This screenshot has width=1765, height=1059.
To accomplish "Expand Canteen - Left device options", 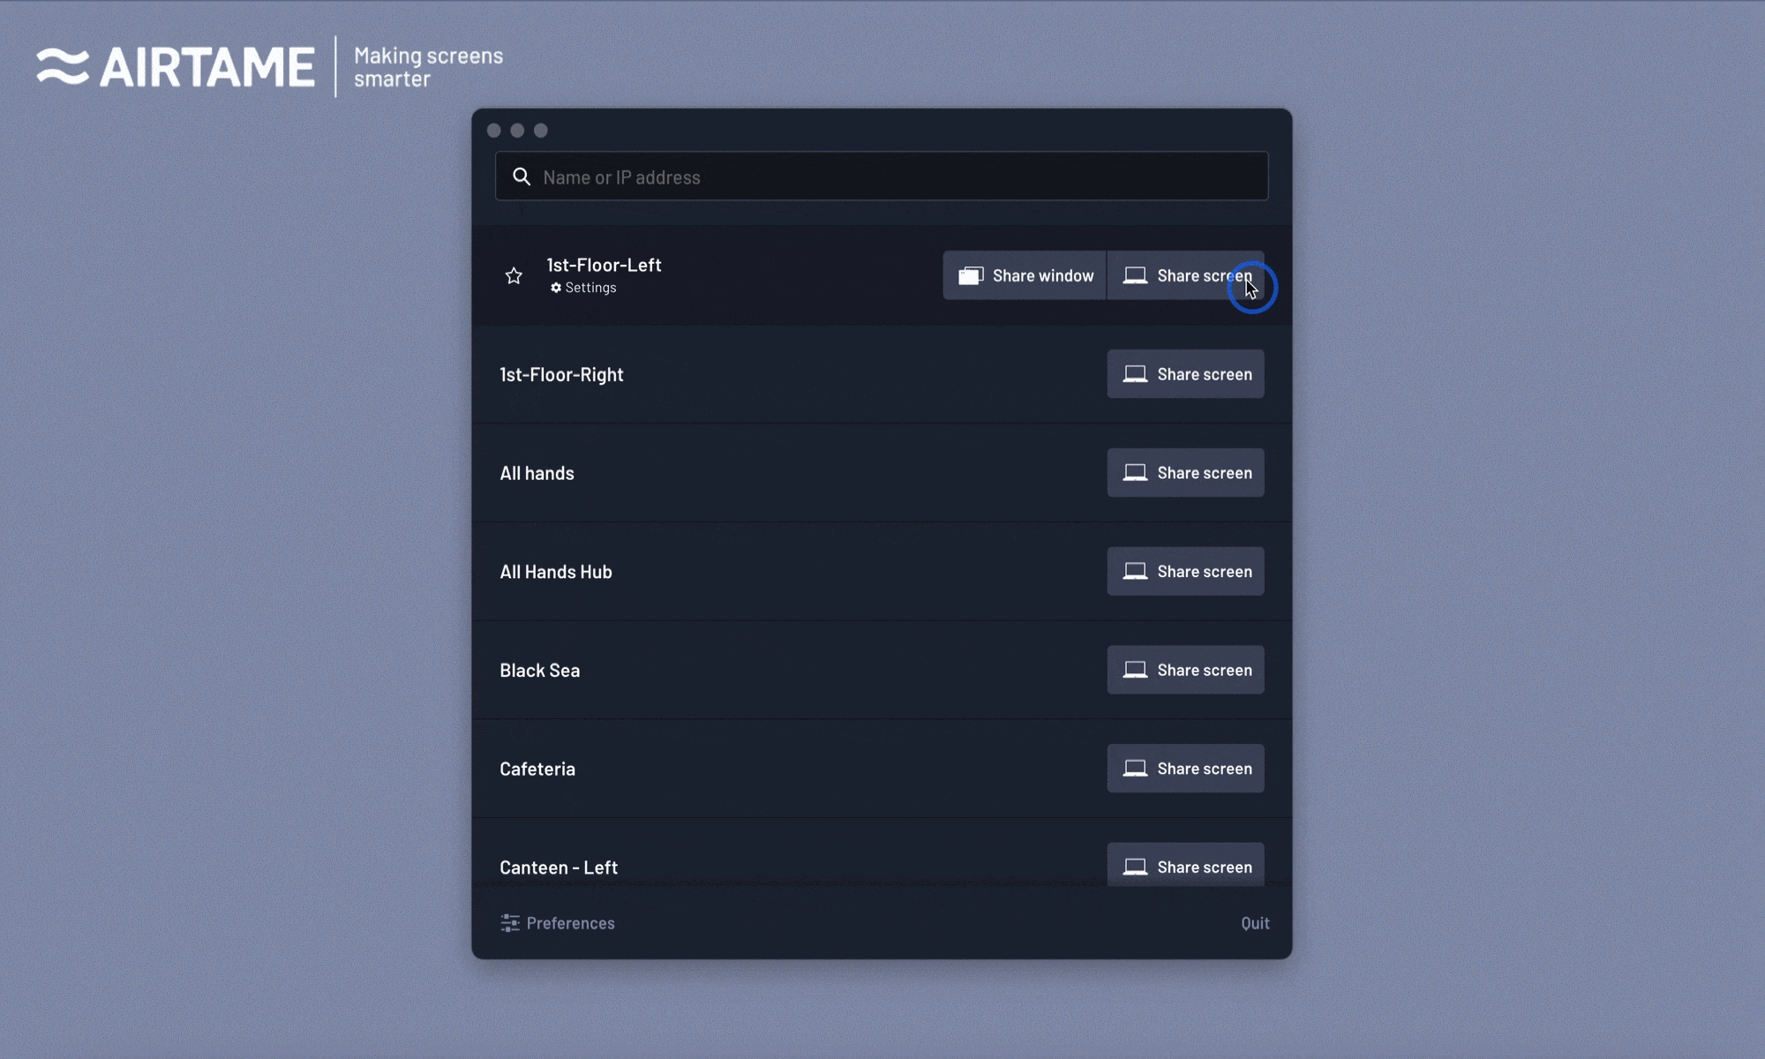I will click(559, 866).
